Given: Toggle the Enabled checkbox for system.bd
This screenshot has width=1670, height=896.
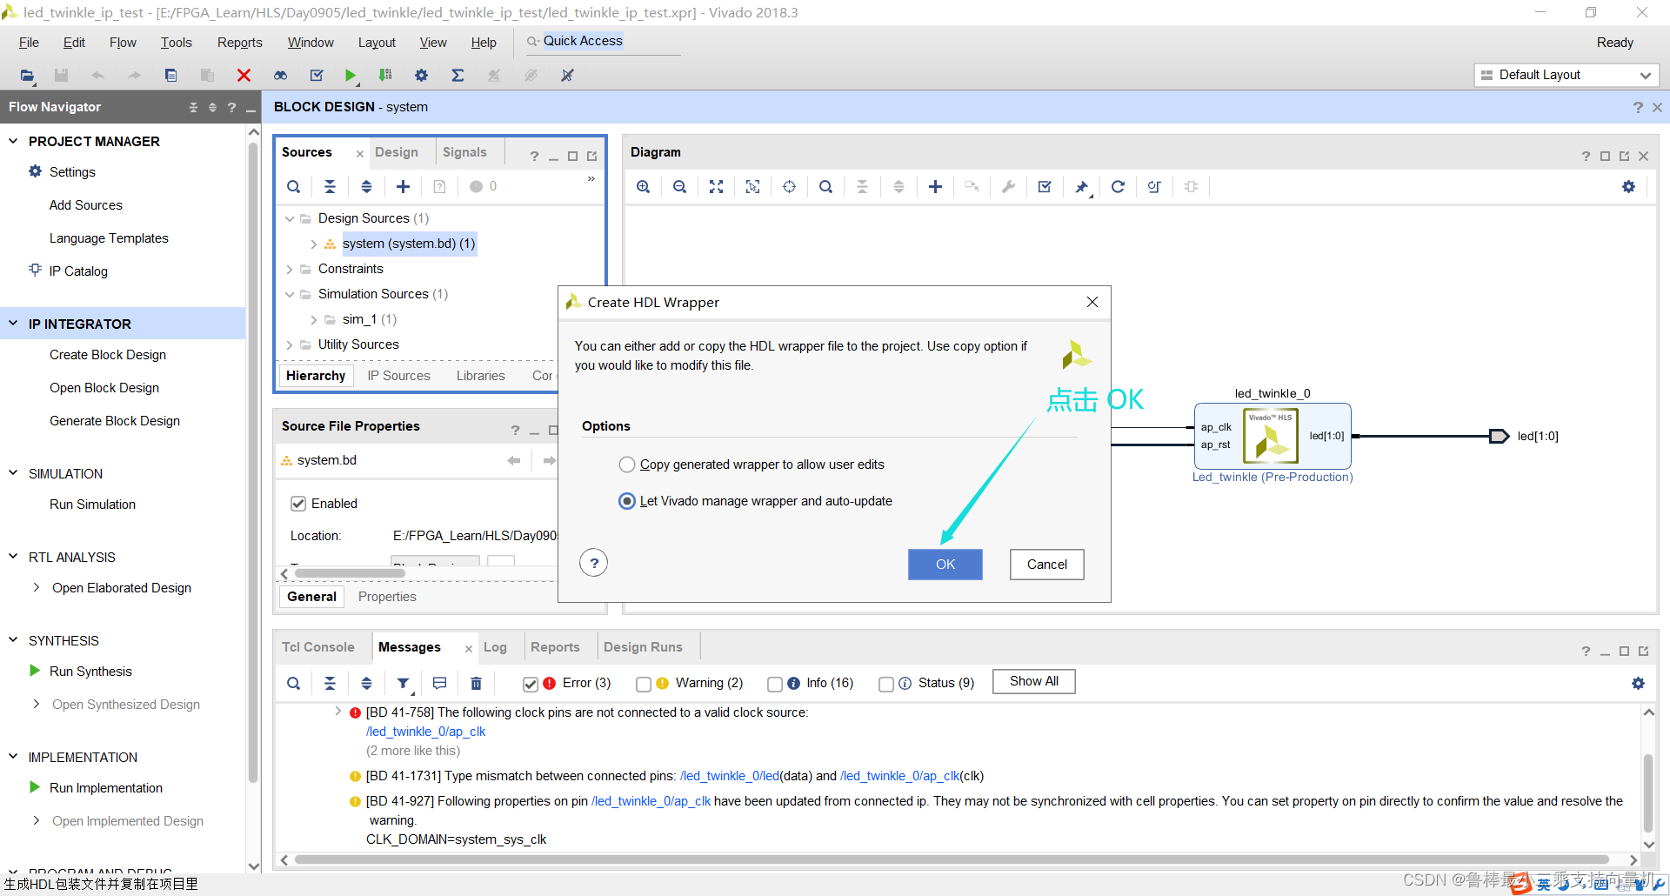Looking at the screenshot, I should (298, 504).
